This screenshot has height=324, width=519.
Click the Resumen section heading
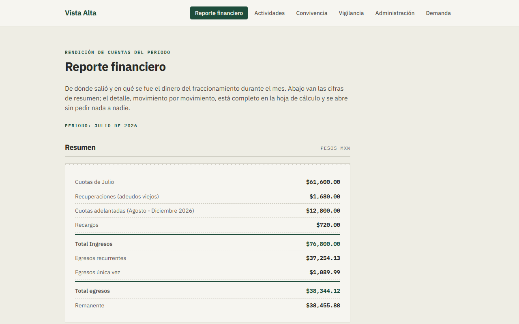tap(80, 147)
